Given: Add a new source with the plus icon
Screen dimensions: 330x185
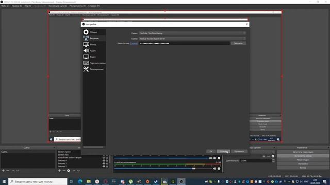Looking at the screenshot, I should tap(60, 171).
